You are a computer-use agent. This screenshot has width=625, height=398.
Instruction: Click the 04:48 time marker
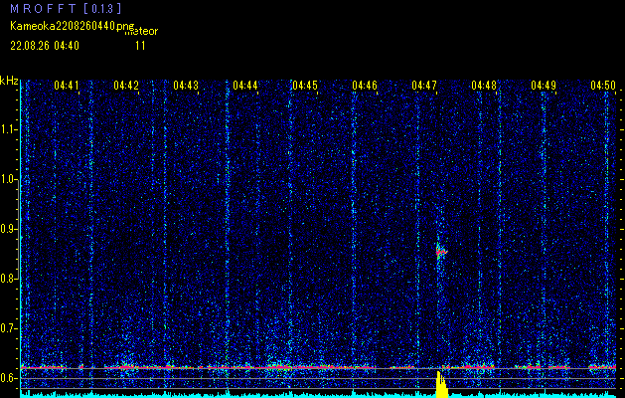coord(484,85)
